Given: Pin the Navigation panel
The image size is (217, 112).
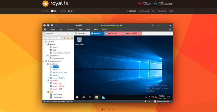Looking at the screenshot, I should click(x=68, y=33).
